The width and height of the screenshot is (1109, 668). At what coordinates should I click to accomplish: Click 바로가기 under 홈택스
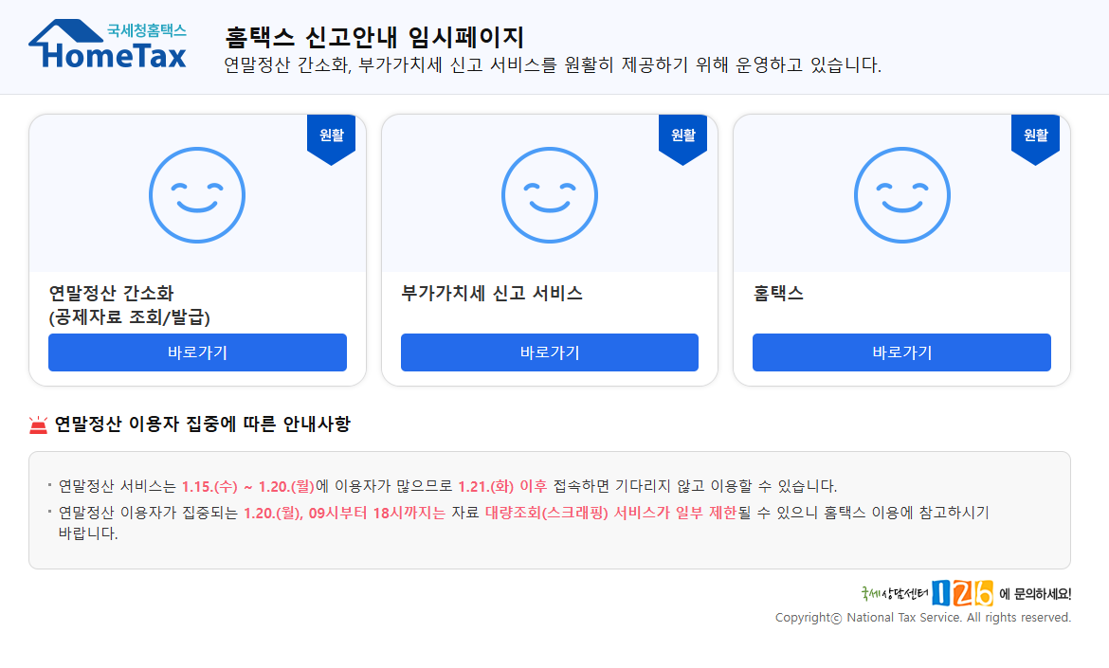(901, 352)
